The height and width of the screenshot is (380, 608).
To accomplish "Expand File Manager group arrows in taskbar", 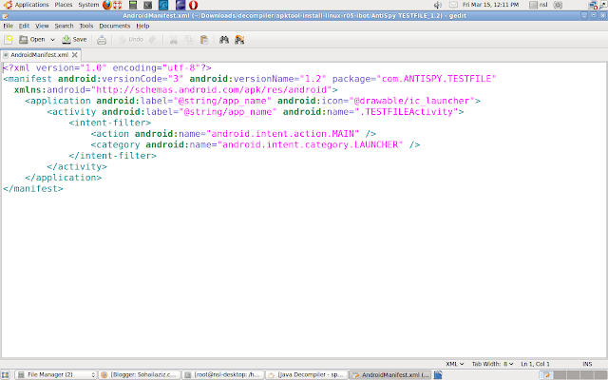I will (x=93, y=374).
